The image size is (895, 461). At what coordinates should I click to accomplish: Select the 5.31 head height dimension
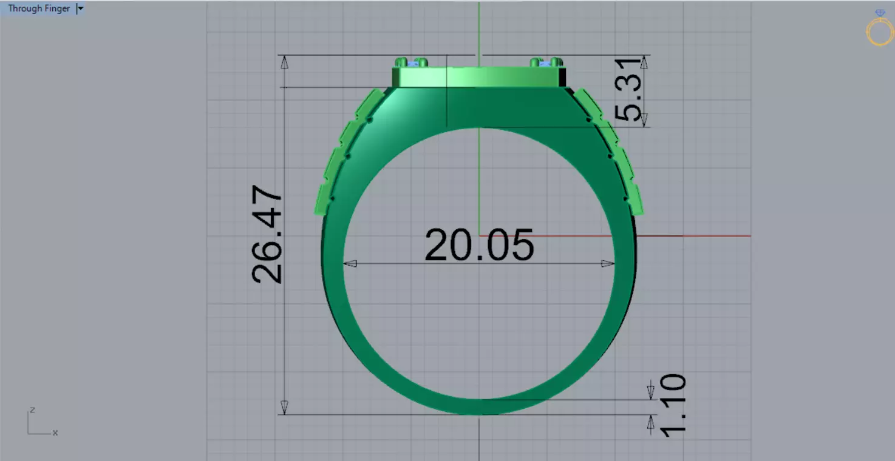coord(628,90)
